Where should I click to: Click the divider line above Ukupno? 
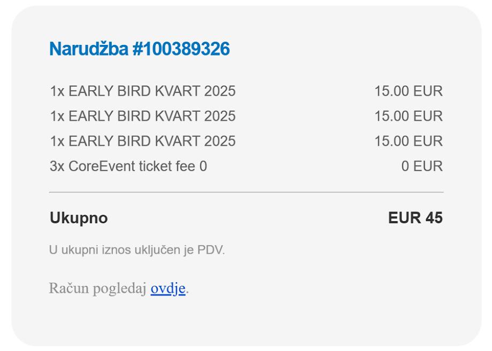tap(246, 192)
